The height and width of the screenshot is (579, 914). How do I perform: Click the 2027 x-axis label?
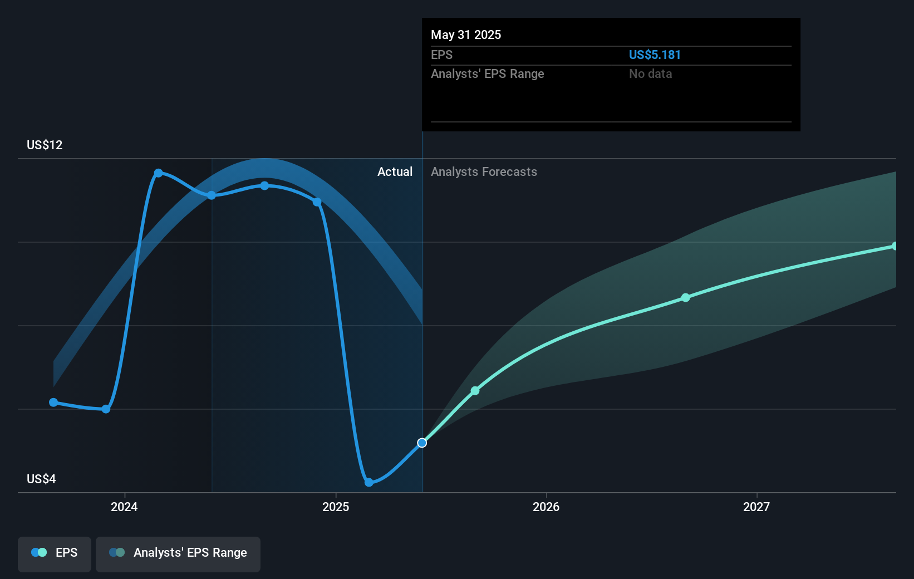tap(756, 507)
